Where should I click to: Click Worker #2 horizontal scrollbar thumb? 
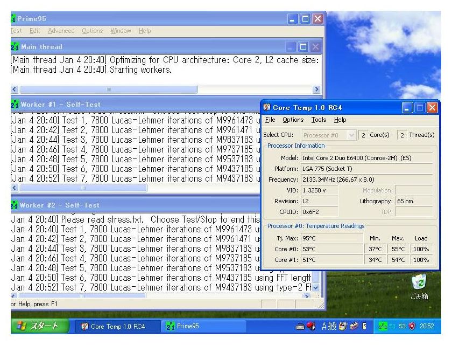pos(82,295)
